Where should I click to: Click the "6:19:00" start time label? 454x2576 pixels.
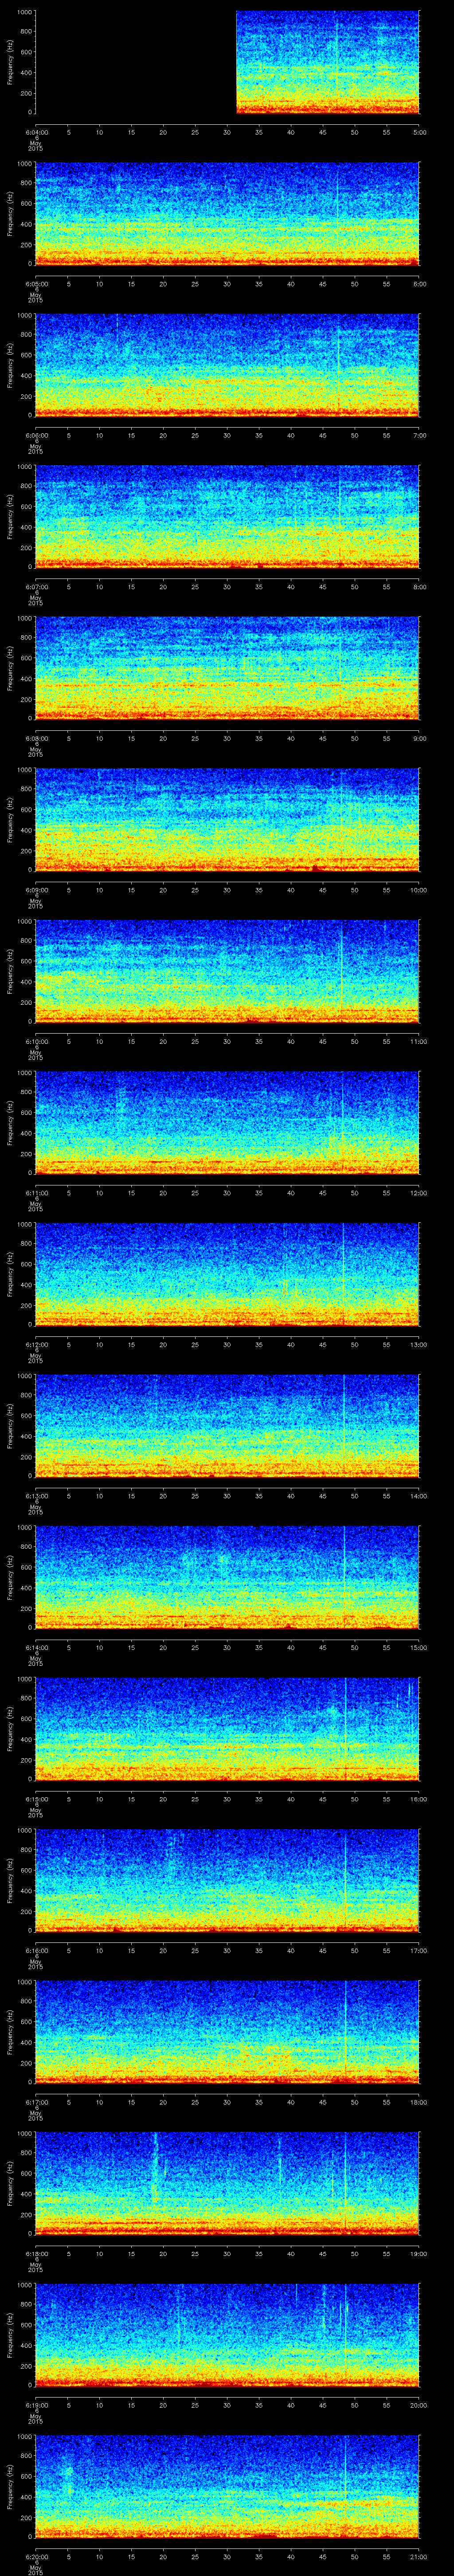[x=36, y=2405]
